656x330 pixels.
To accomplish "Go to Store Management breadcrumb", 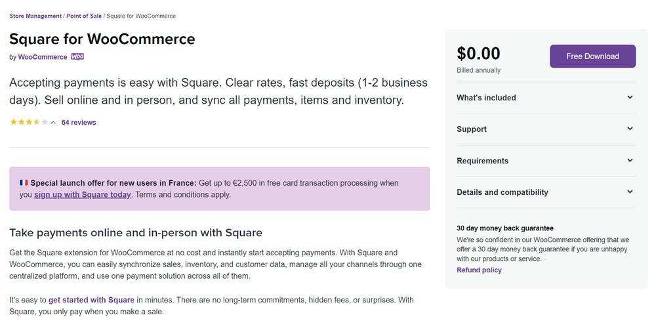I will (35, 16).
